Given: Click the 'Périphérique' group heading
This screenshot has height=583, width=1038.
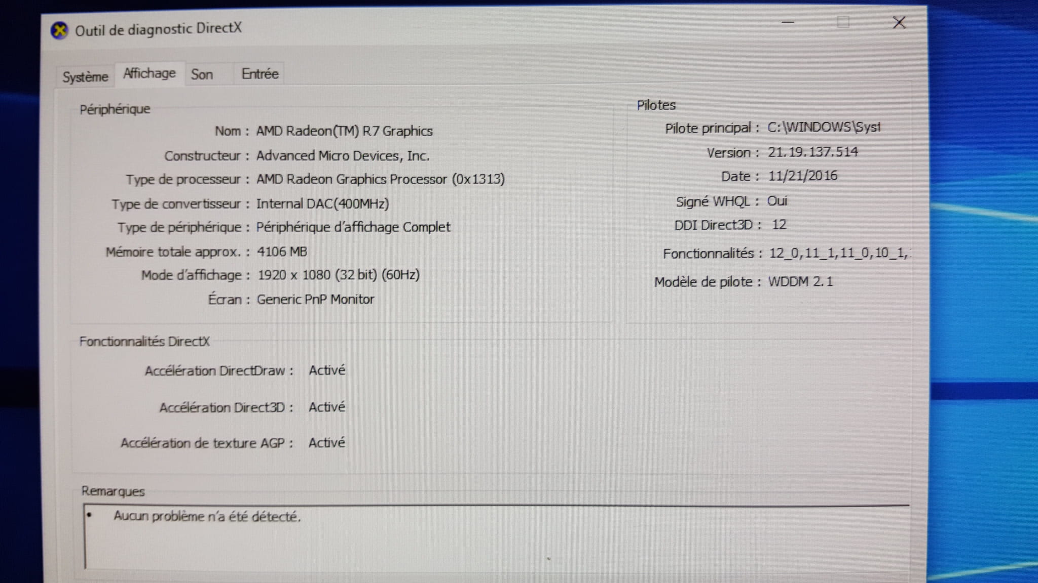Looking at the screenshot, I should tap(115, 109).
